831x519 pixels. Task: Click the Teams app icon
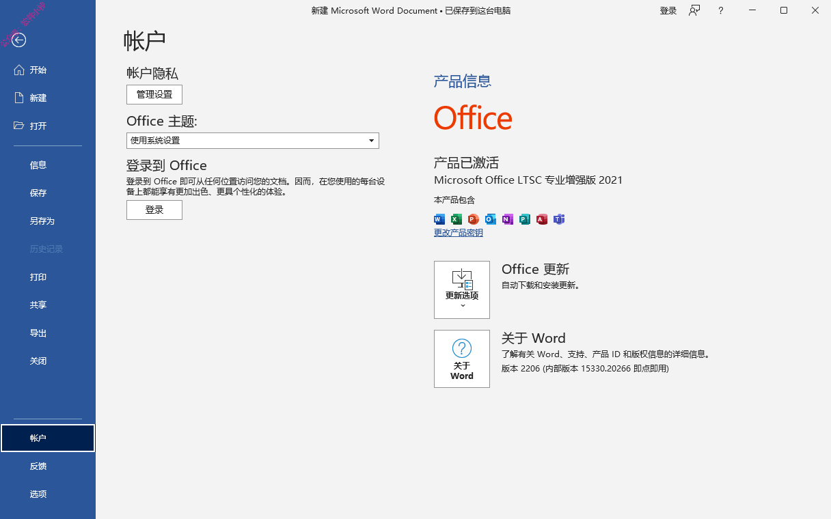pyautogui.click(x=559, y=219)
